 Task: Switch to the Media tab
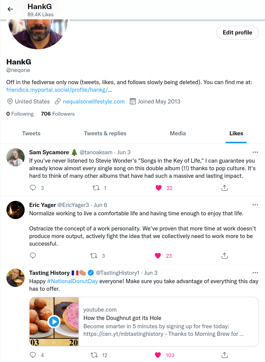[x=178, y=133]
